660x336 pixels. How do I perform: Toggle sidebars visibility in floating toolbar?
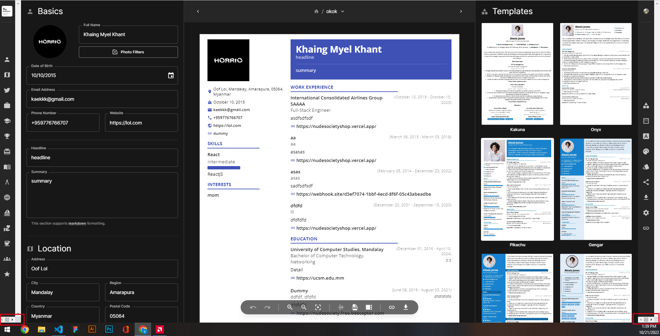tap(369, 307)
